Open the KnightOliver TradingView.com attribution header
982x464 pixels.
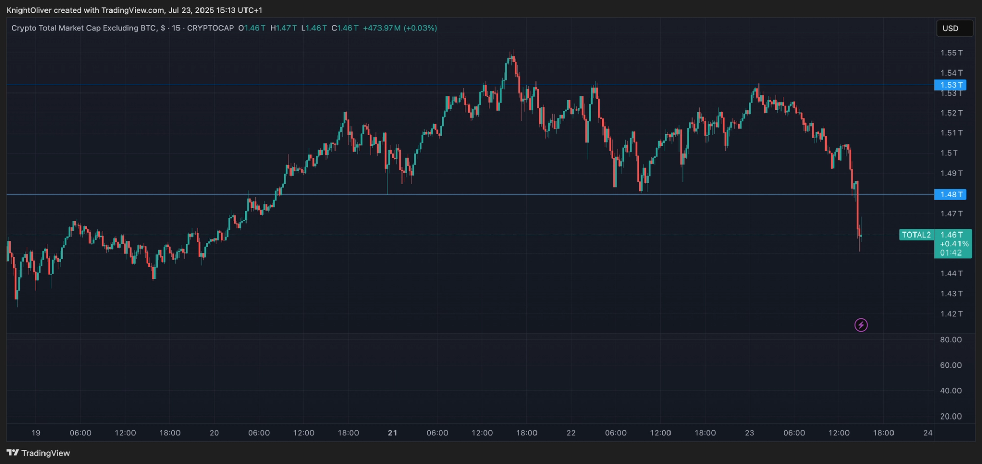pyautogui.click(x=134, y=10)
